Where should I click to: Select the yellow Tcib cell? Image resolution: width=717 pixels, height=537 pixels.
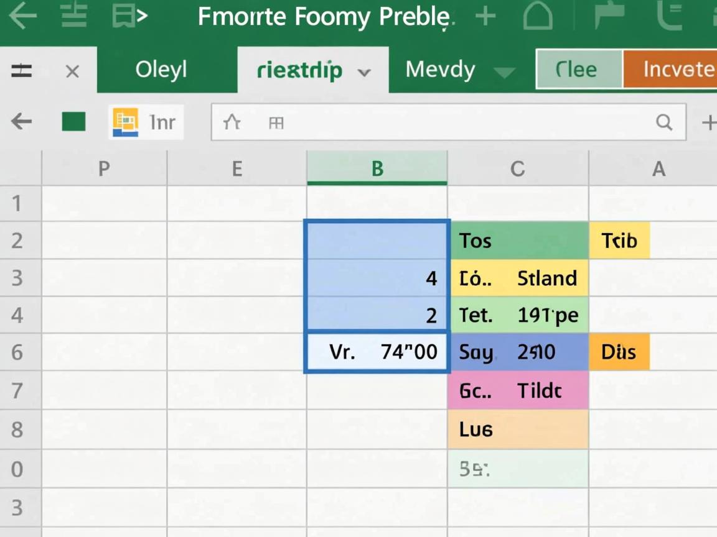619,241
